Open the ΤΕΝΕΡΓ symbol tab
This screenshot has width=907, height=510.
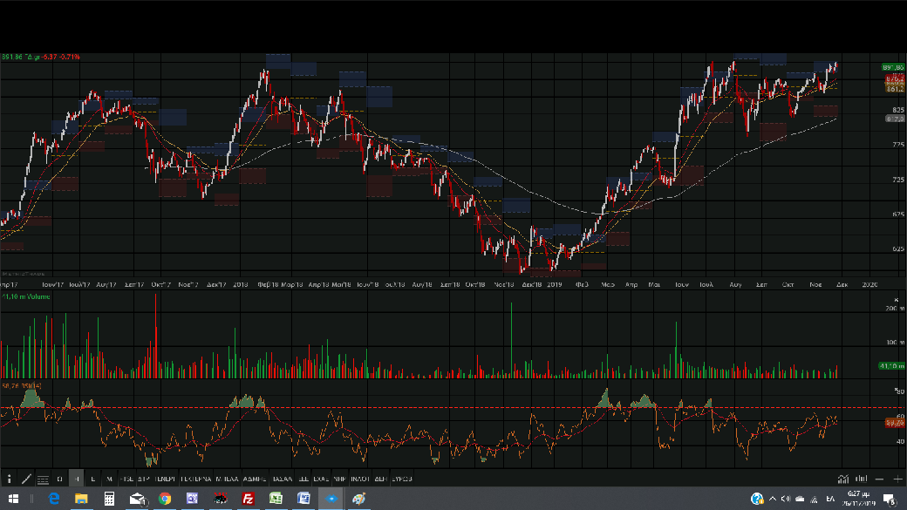pyautogui.click(x=166, y=479)
